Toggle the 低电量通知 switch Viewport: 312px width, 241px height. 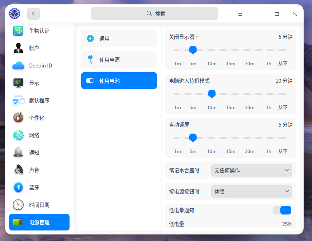(x=282, y=210)
